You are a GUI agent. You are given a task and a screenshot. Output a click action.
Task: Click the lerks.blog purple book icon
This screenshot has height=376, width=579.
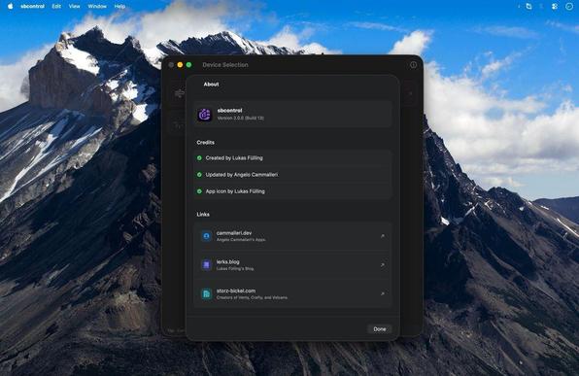(x=206, y=264)
